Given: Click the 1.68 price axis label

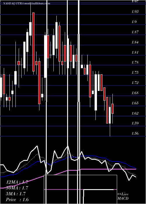Looking at the screenshot, I should [135, 93].
